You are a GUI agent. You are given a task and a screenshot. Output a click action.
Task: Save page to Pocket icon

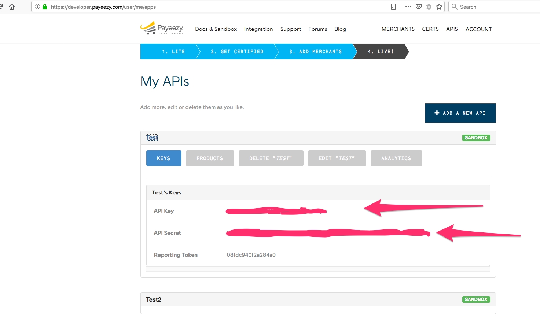pyautogui.click(x=419, y=7)
